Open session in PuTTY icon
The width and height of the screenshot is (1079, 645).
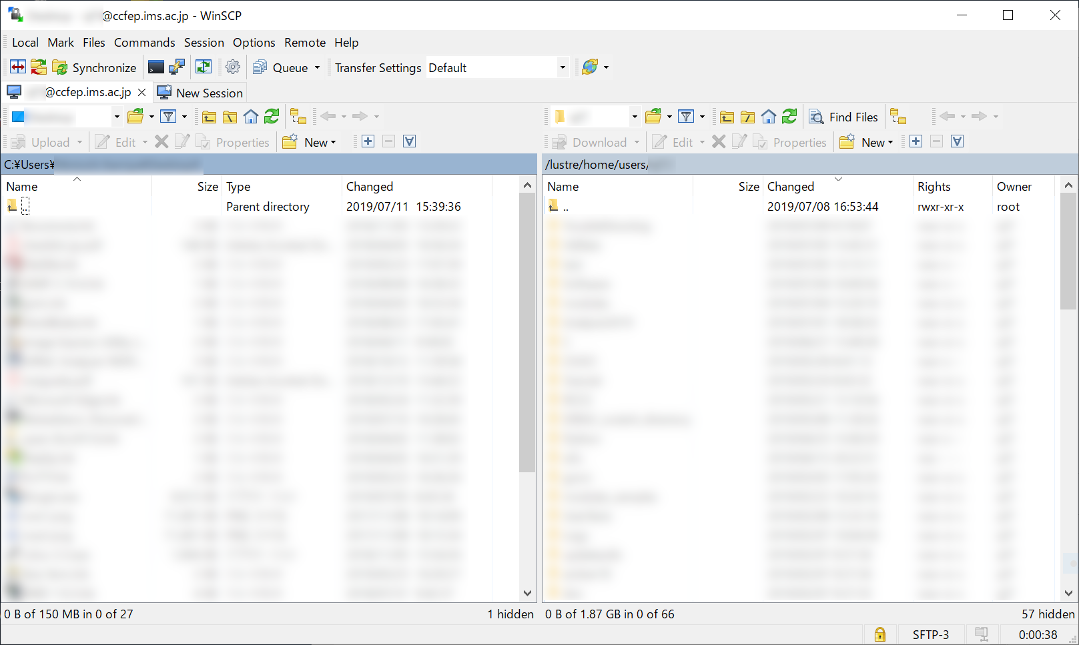tap(177, 67)
